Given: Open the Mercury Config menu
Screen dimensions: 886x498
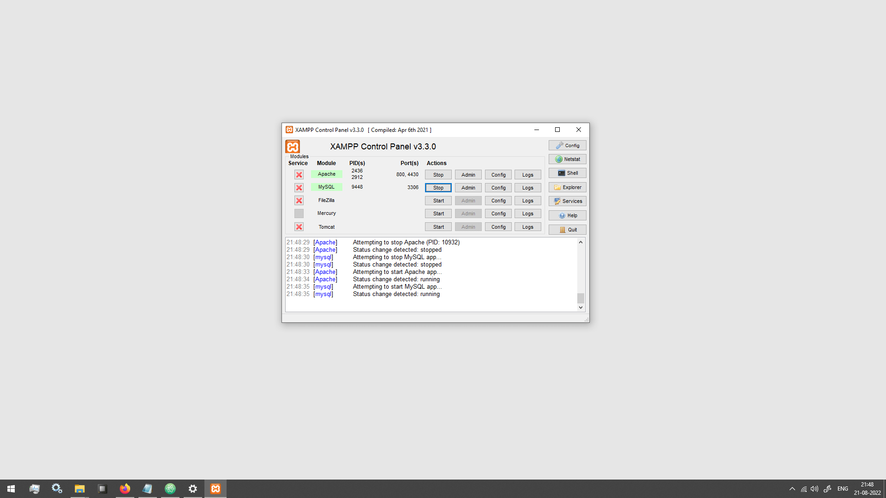Looking at the screenshot, I should [x=498, y=213].
